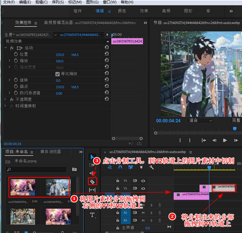Image resolution: width=242 pixels, height=233 pixels.
Task: Reset the 运动 motion effect
Action: point(106,47)
